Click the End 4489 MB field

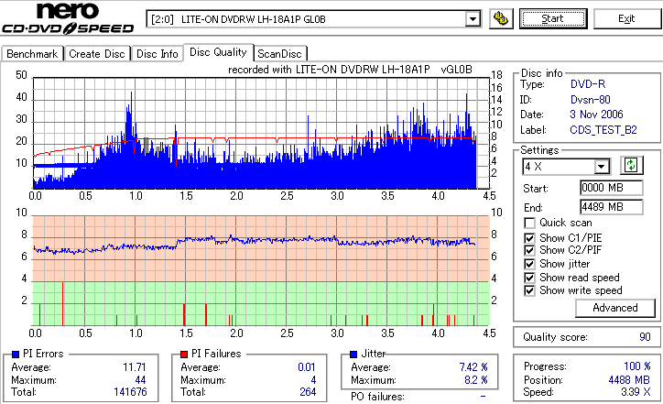612,207
